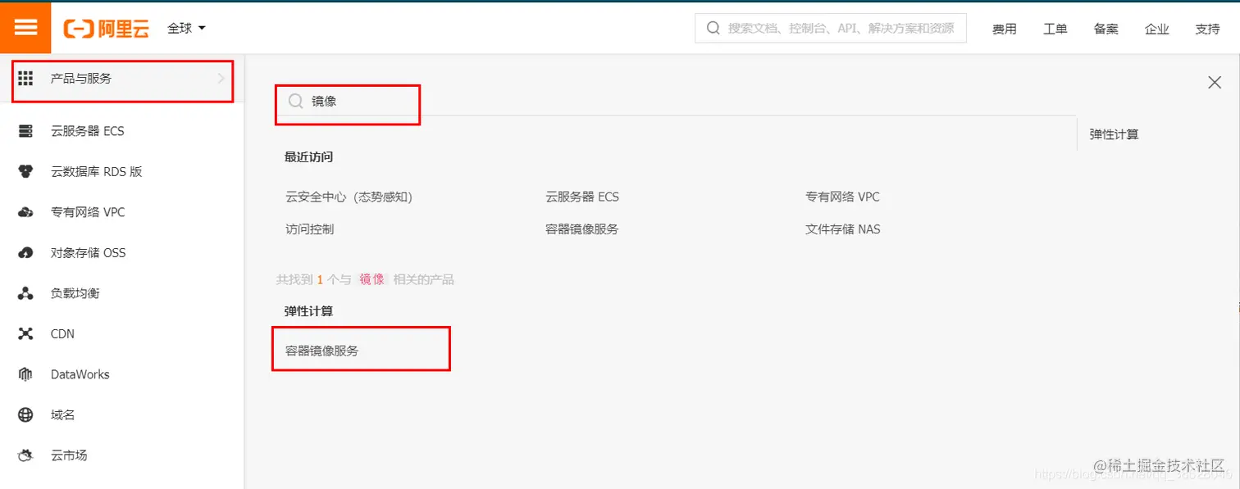Click the CDN icon in the sidebar
Screen dimensions: 1240x489
pyautogui.click(x=25, y=334)
